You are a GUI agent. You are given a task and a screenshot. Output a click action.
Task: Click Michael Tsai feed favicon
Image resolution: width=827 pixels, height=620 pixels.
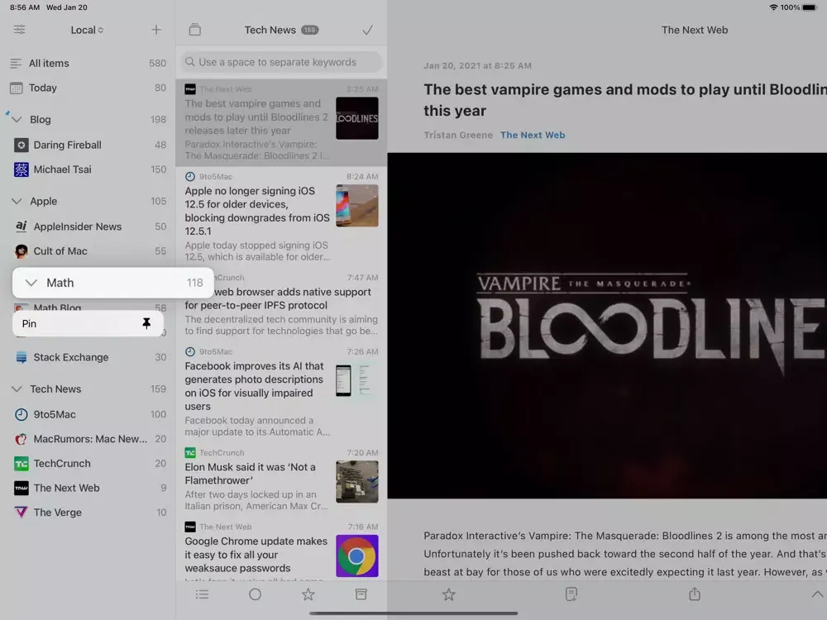point(22,169)
